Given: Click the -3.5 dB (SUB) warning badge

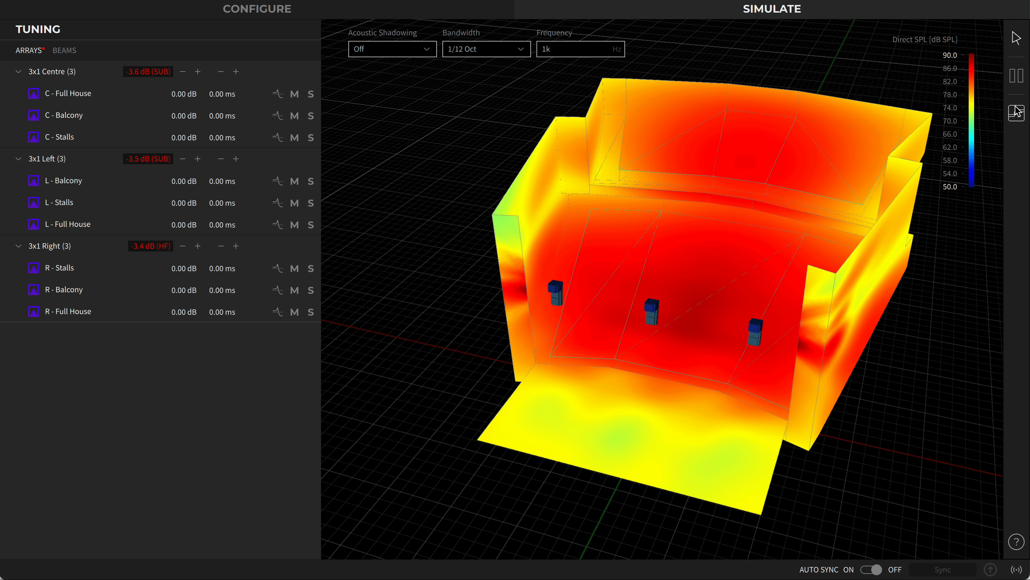Looking at the screenshot, I should point(148,159).
